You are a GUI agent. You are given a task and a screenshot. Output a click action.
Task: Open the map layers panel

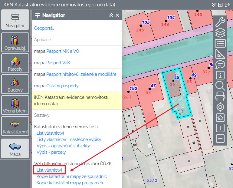coord(220,32)
